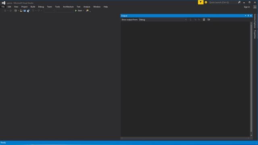
Task: Open the Window menu
Action: tap(97, 7)
